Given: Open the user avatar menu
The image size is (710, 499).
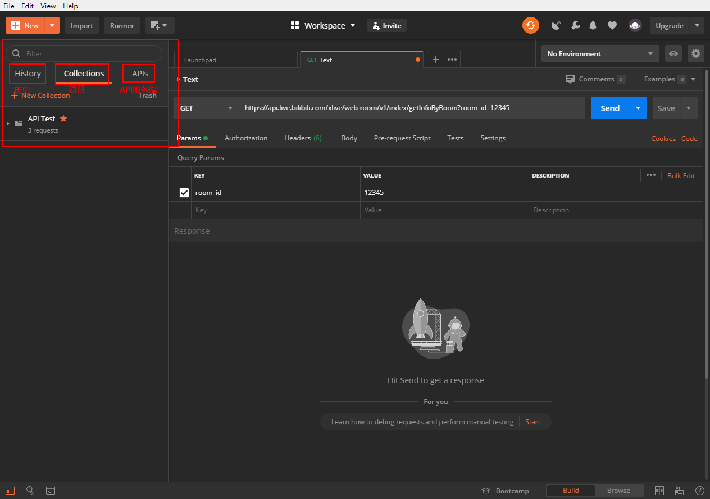Looking at the screenshot, I should [x=635, y=25].
